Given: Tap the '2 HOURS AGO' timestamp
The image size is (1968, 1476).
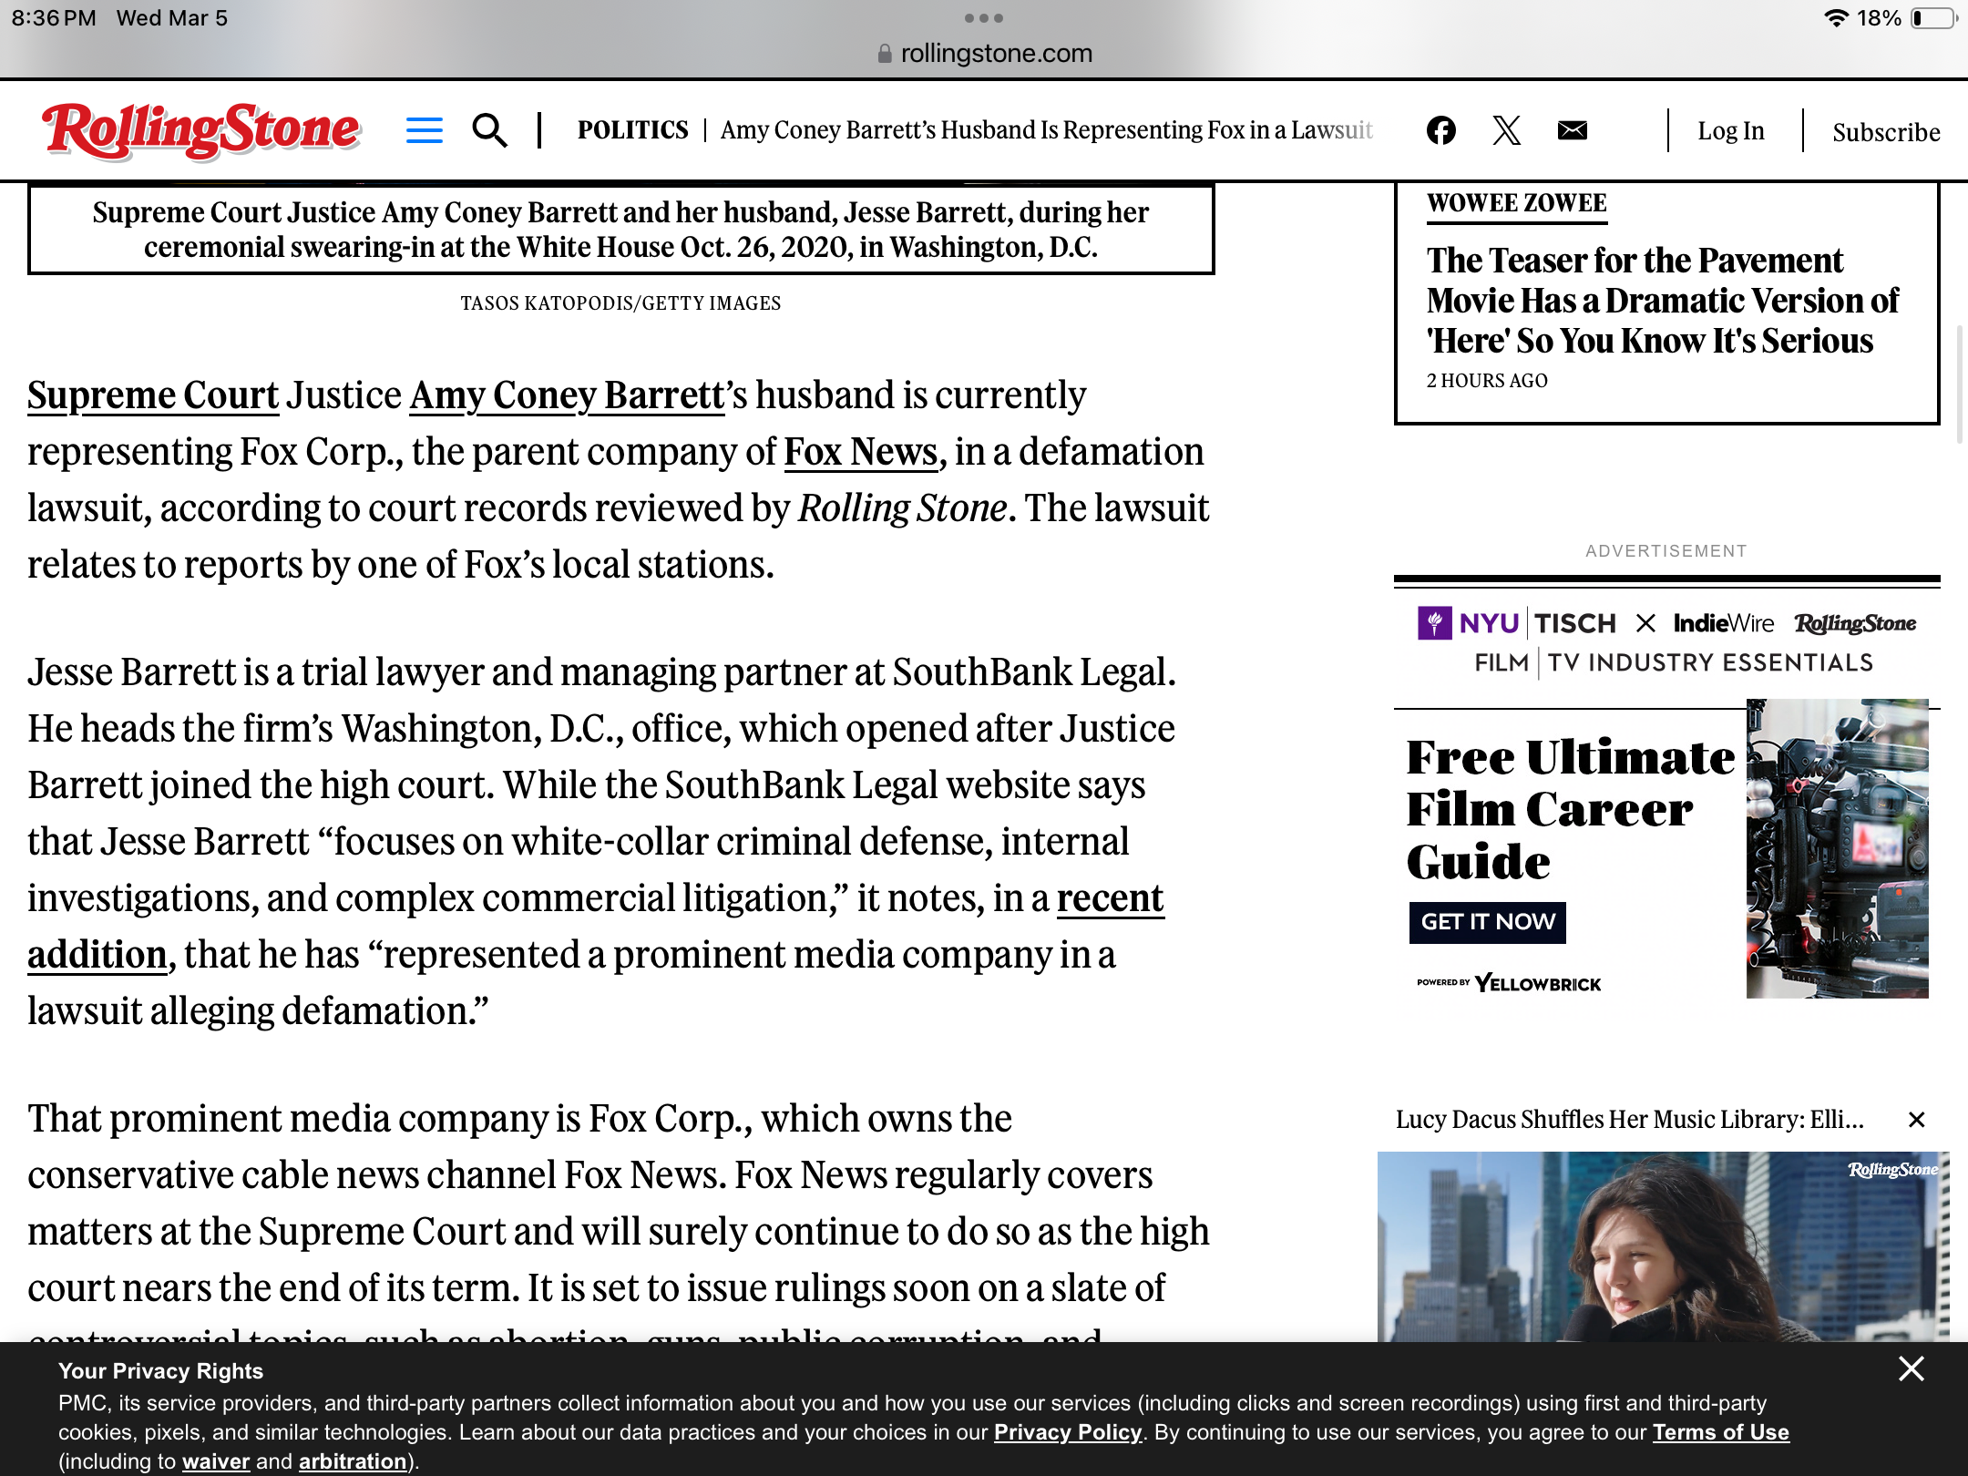Looking at the screenshot, I should tap(1487, 381).
